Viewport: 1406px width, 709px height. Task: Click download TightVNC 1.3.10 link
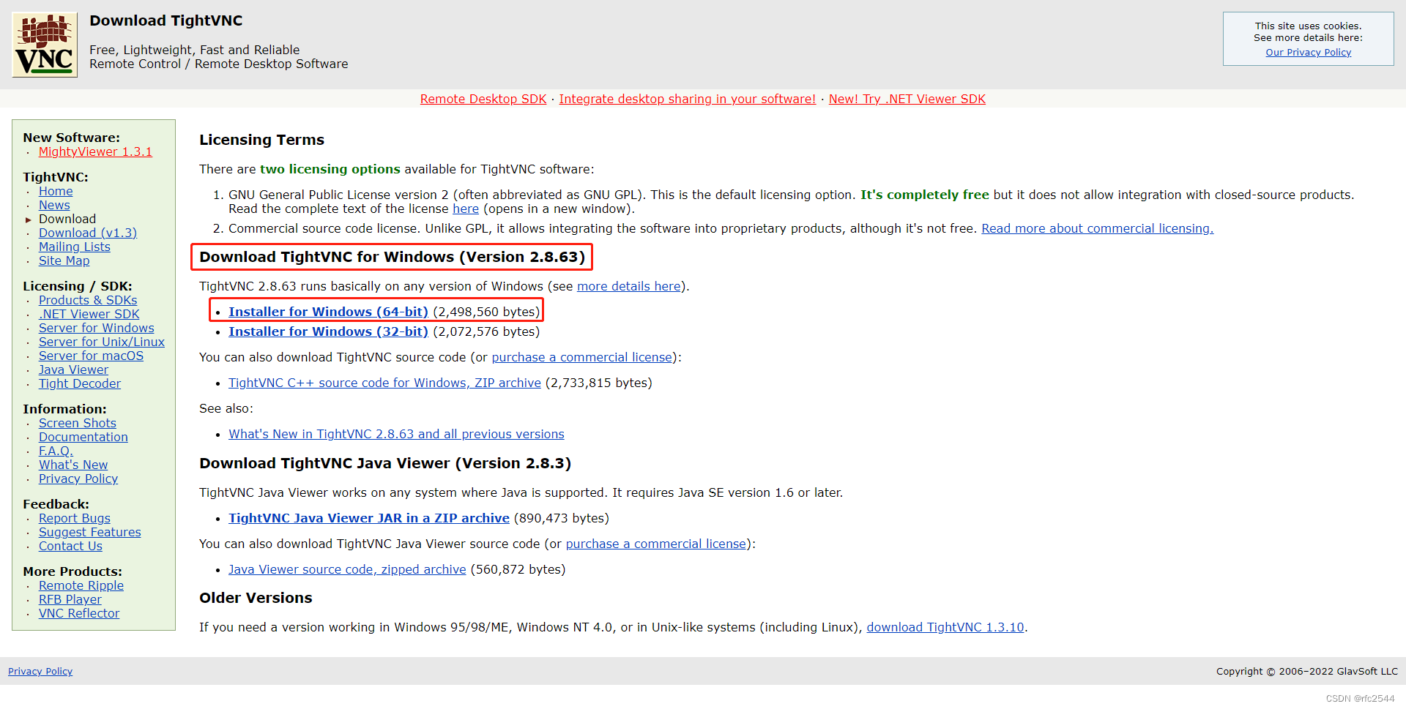[x=945, y=627]
